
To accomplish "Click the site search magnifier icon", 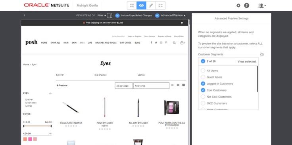I will [174, 43].
